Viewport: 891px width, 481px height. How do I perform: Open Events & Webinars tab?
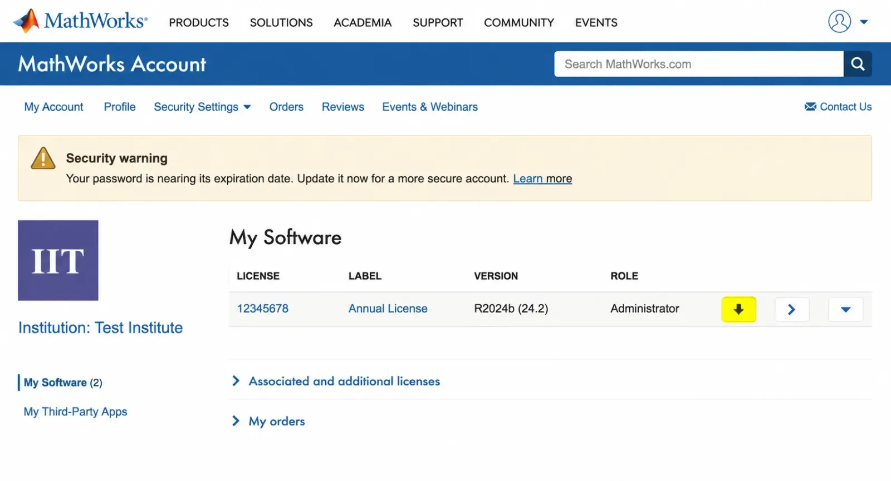click(430, 107)
